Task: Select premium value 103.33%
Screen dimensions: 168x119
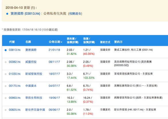Action: [x=89, y=78]
